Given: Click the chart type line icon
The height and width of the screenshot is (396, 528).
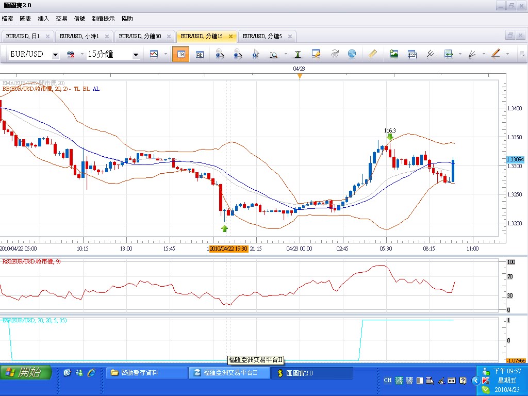Looking at the screenshot, I should coord(154,54).
